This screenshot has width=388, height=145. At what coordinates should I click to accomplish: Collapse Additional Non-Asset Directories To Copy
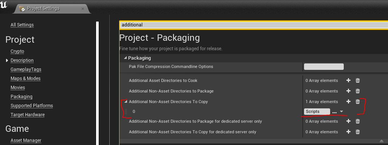pyautogui.click(x=126, y=101)
